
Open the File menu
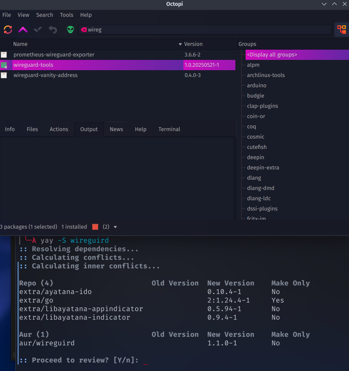[x=7, y=15]
